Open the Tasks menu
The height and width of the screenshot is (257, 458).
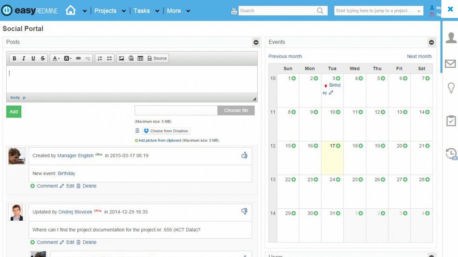(142, 11)
